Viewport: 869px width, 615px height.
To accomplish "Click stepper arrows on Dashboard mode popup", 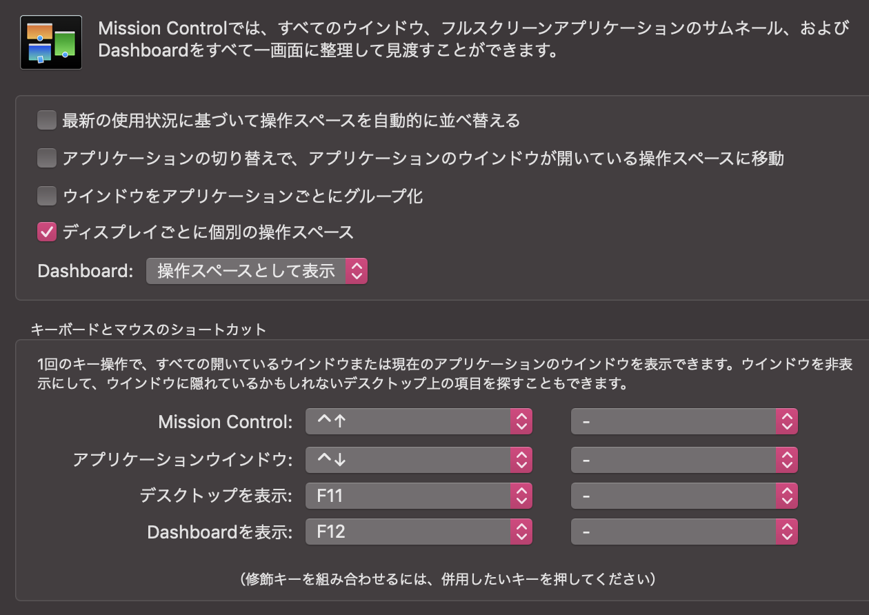I will (x=357, y=271).
